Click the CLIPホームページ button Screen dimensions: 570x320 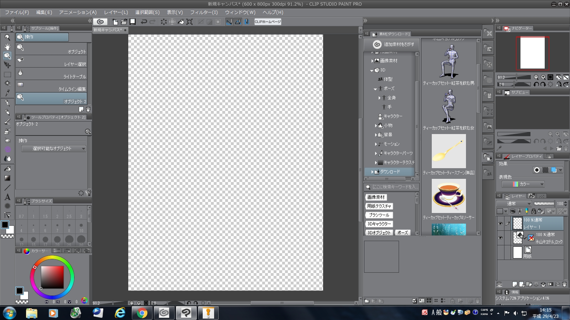point(268,22)
